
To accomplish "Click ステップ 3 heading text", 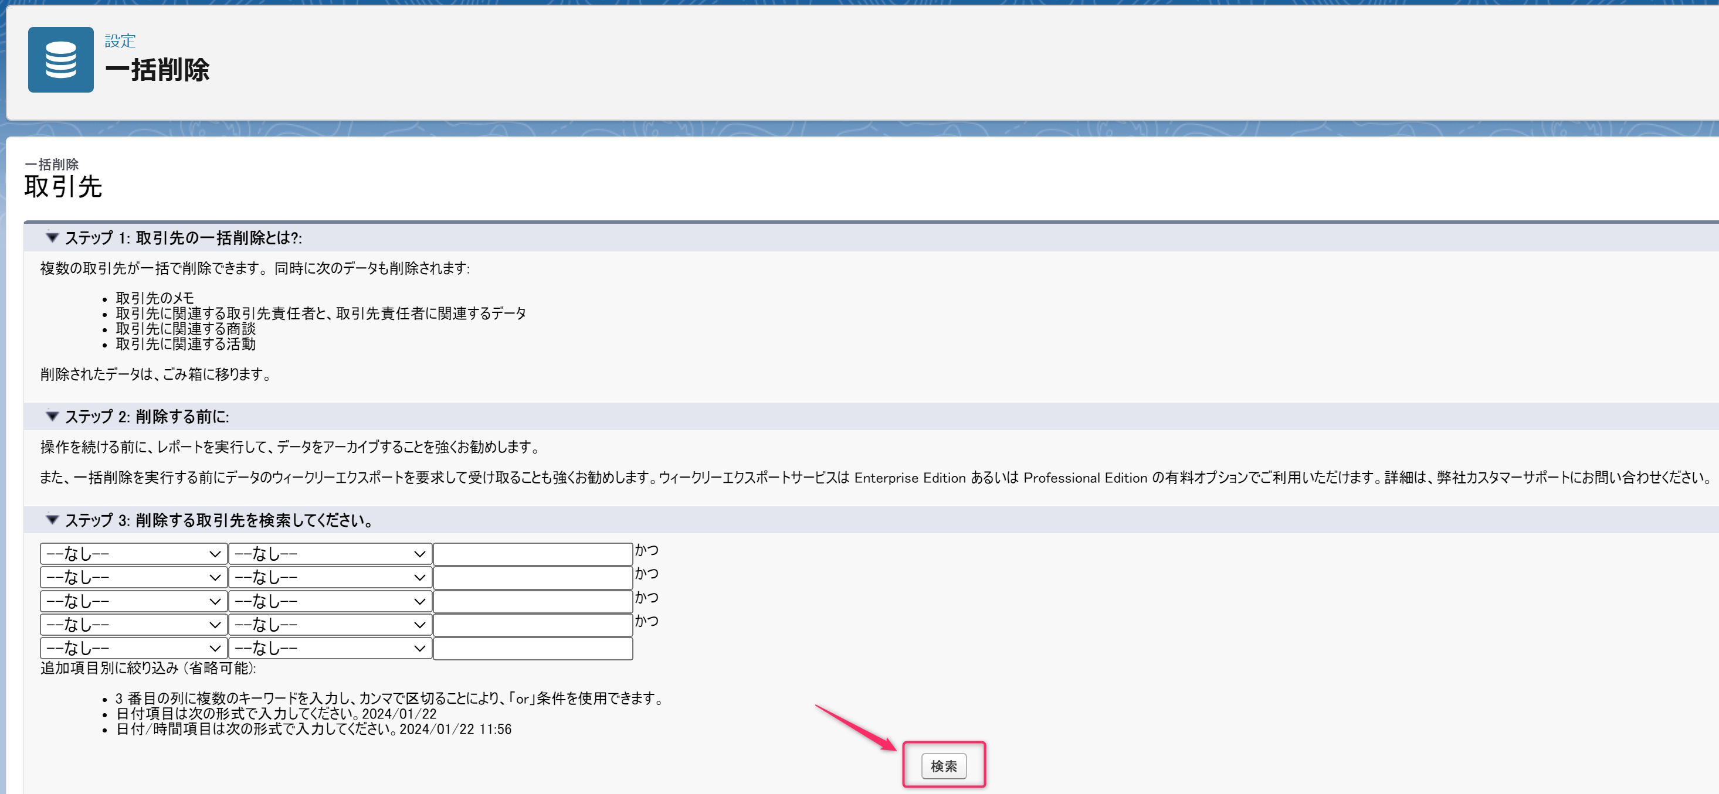I will (219, 520).
